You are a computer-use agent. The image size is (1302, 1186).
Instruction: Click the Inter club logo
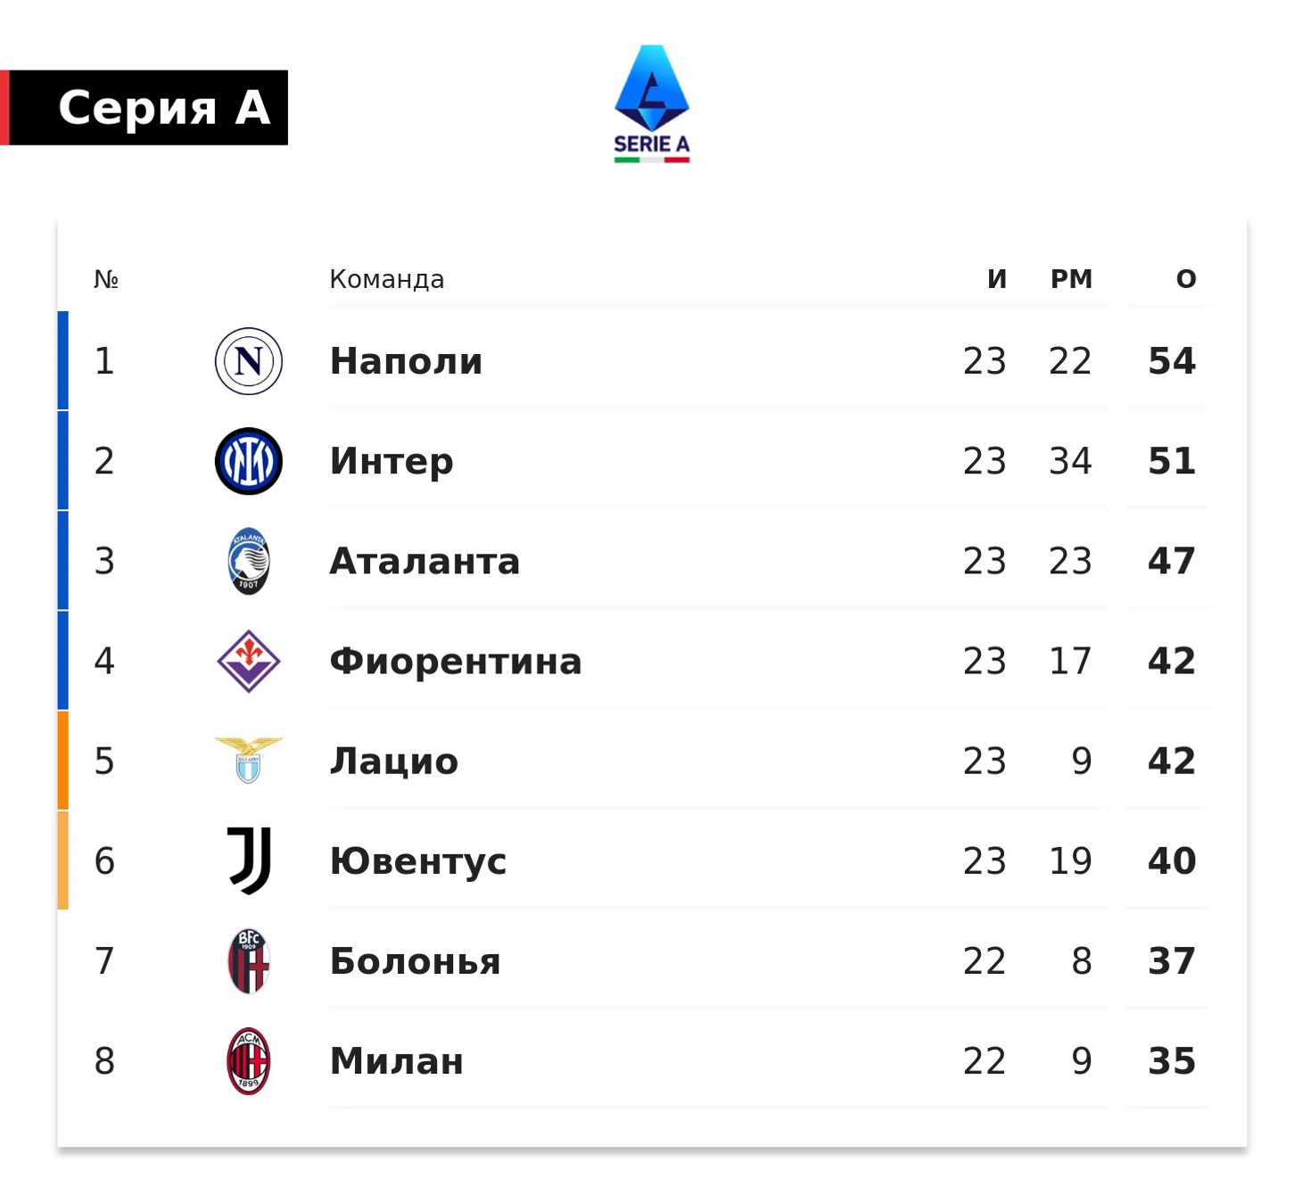pos(249,461)
